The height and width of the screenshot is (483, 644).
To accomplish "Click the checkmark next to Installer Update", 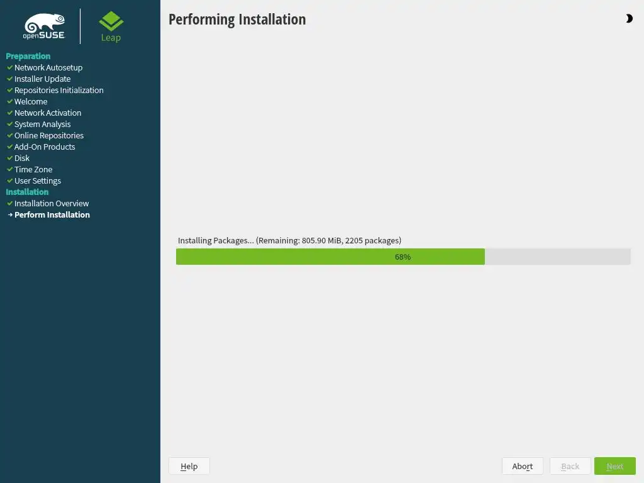I will [10, 79].
